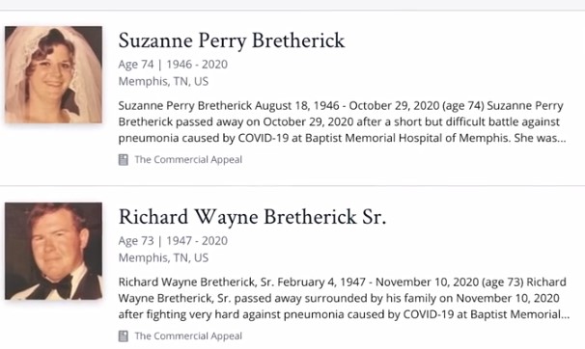The width and height of the screenshot is (585, 349).
Task: Click 'She was...' truncated text in Suzanne's excerpt
Action: pyautogui.click(x=540, y=138)
